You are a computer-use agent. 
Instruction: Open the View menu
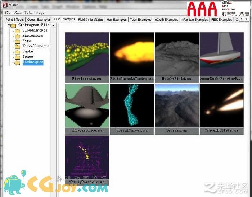click(18, 13)
